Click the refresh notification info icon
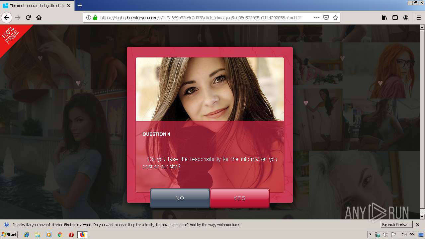Screen dimensions: 425x239 6,225
